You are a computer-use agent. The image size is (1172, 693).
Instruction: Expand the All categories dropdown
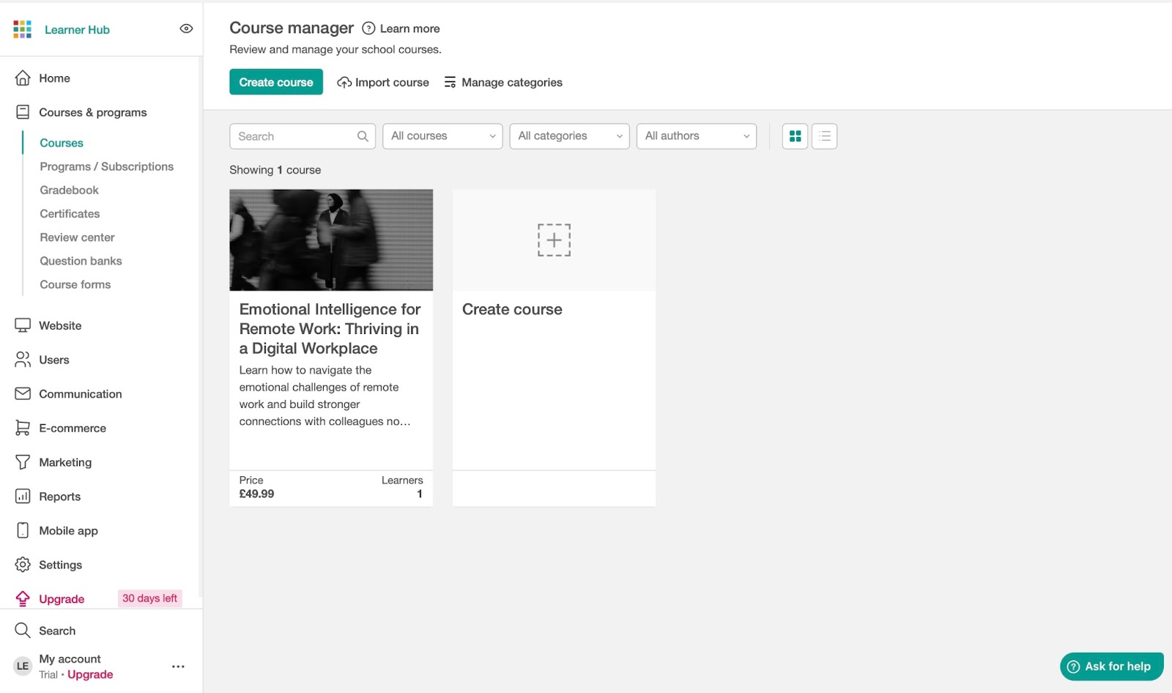pyautogui.click(x=569, y=136)
